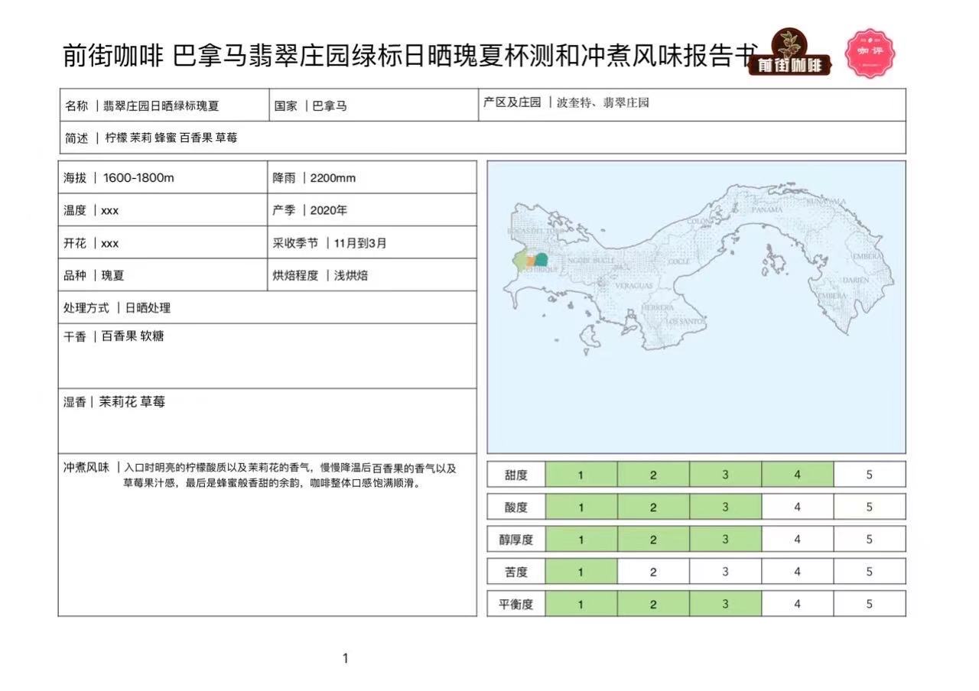979x691 pixels.
Task: Click the teal highlighted region on map
Action: click(541, 260)
